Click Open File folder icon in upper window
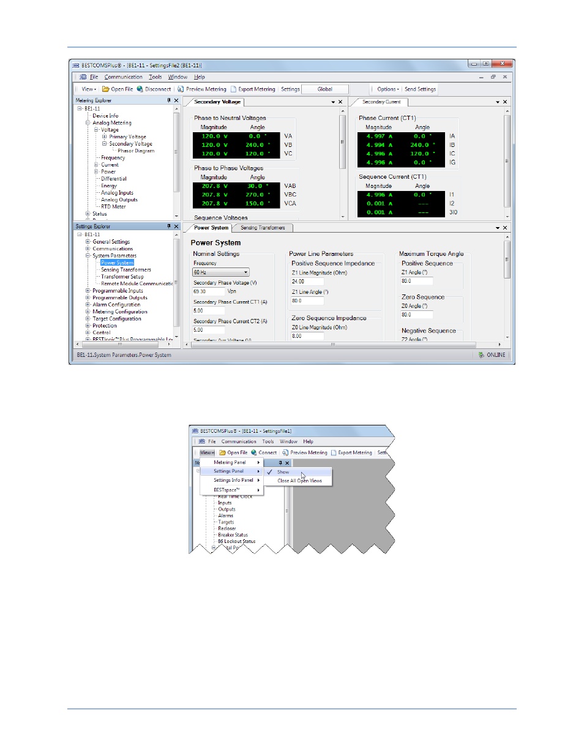 coord(106,89)
